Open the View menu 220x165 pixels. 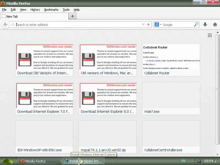(x=23, y=10)
